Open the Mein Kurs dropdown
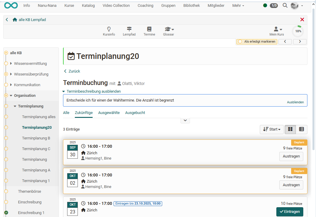Image resolution: width=316 pixels, height=217 pixels. pos(276,31)
